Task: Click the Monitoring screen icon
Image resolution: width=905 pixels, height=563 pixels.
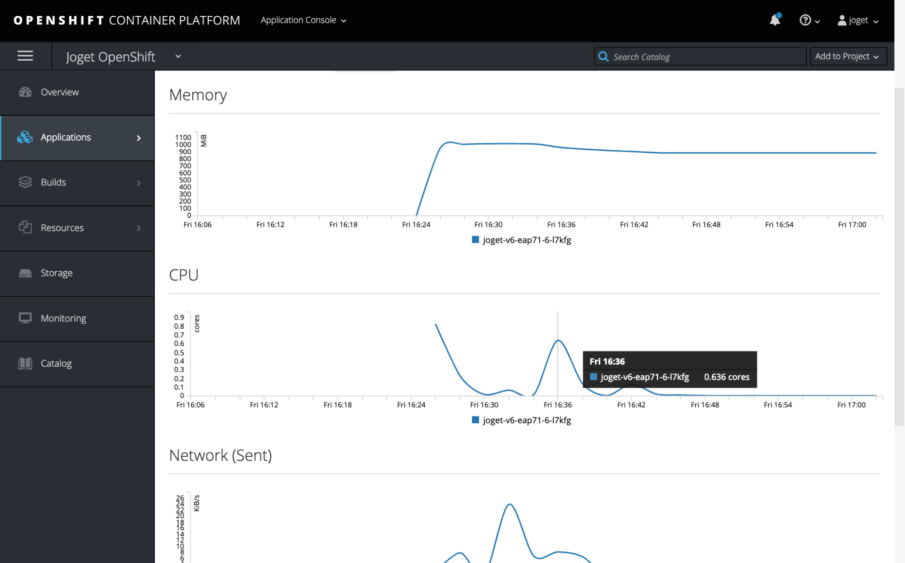Action: (x=25, y=318)
